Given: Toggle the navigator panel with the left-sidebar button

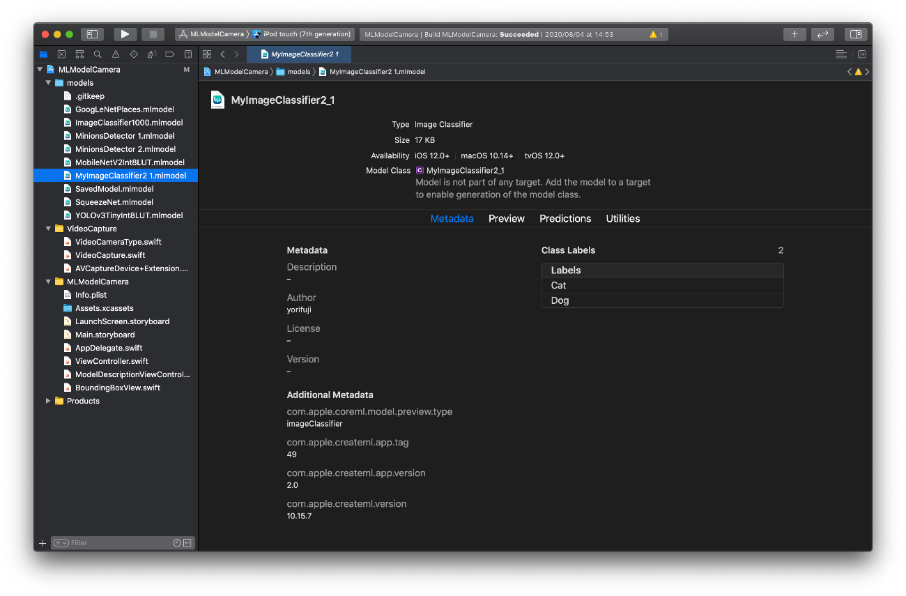Looking at the screenshot, I should [92, 34].
